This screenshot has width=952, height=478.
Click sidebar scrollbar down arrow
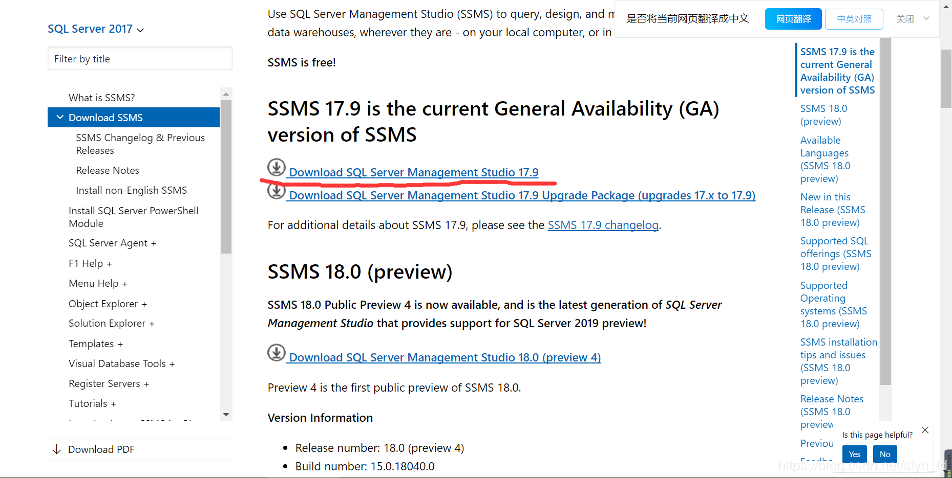point(226,415)
